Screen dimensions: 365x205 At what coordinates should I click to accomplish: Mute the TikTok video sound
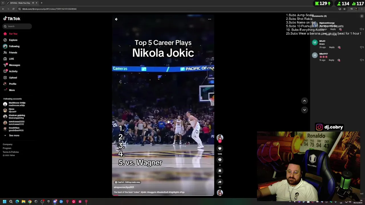116,19
